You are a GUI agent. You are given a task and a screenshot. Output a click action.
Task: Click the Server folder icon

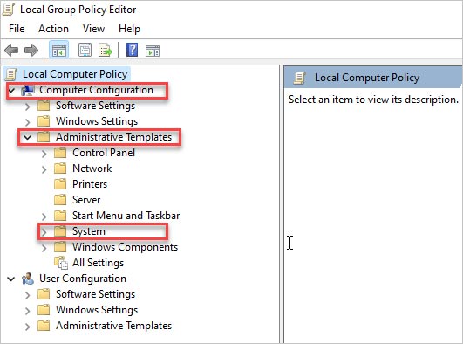tap(60, 200)
